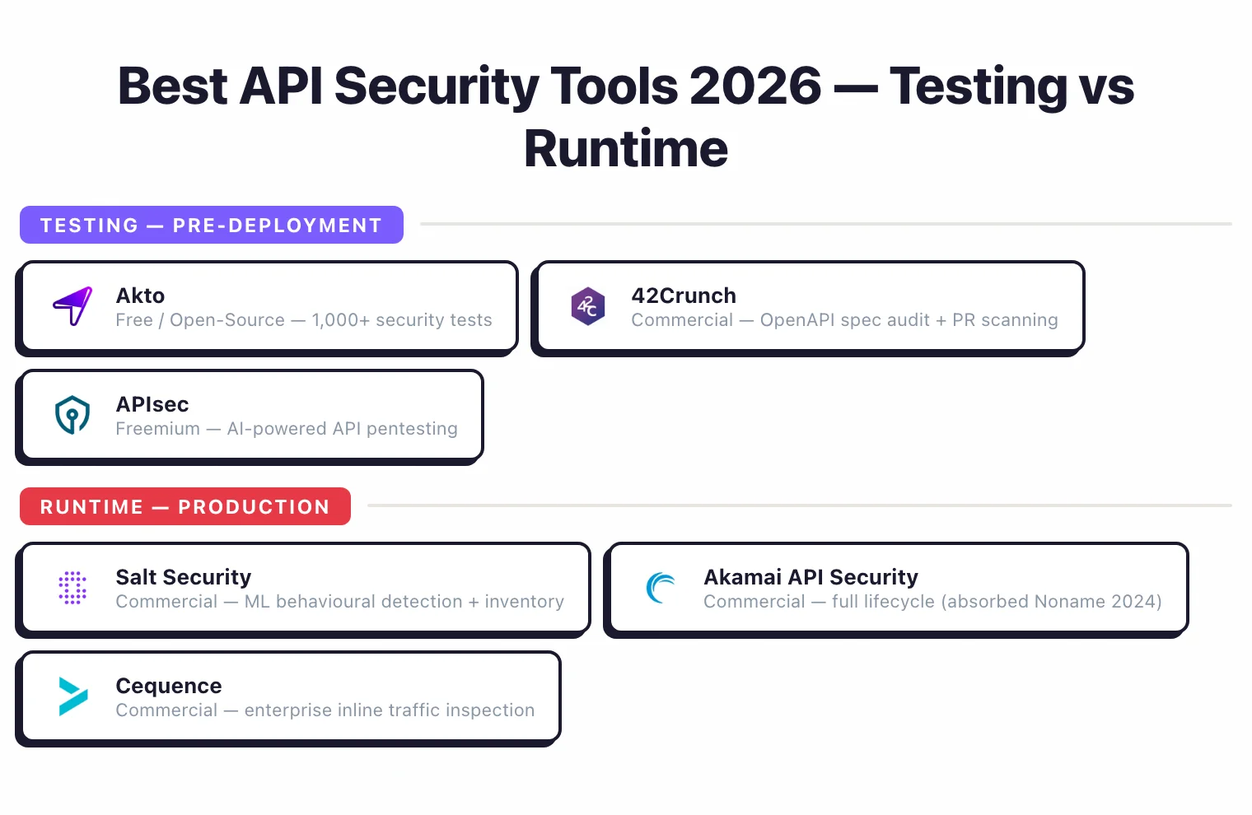
Task: Click the 42Crunch card title
Action: (684, 296)
